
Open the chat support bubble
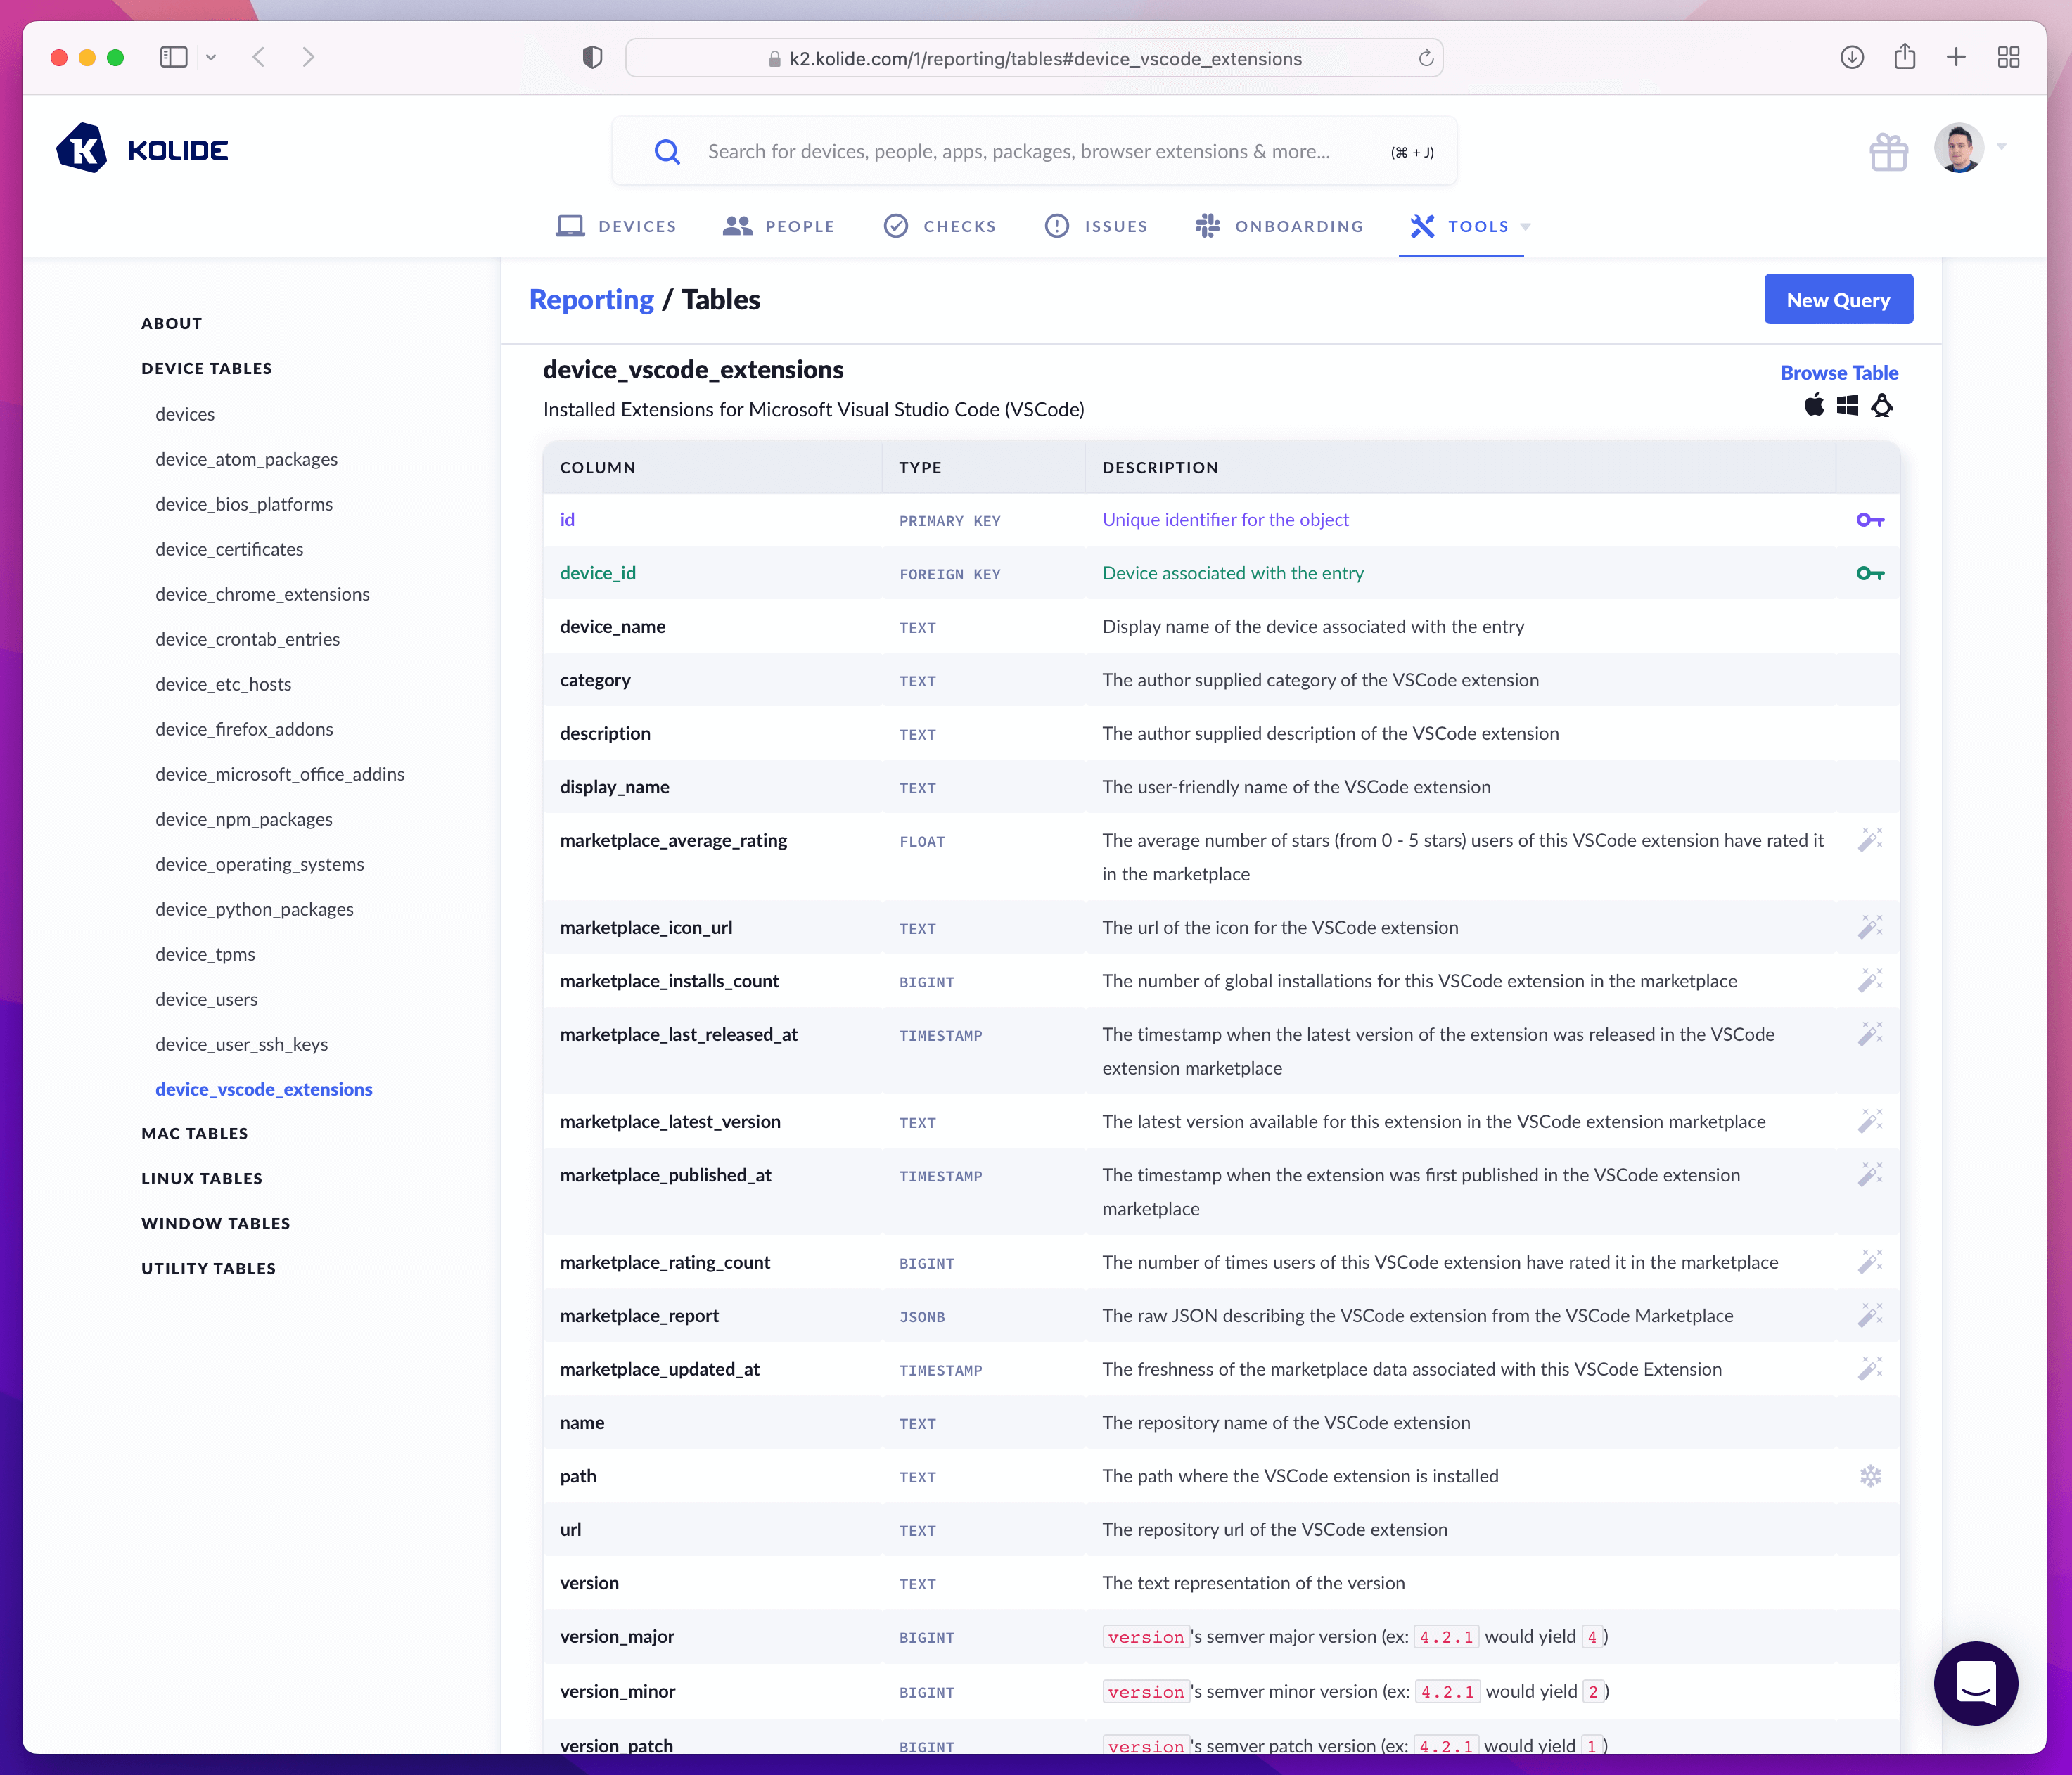tap(1975, 1683)
